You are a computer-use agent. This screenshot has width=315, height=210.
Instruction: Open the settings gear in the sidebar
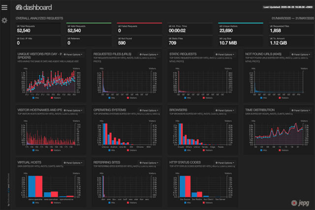(x=4, y=20)
